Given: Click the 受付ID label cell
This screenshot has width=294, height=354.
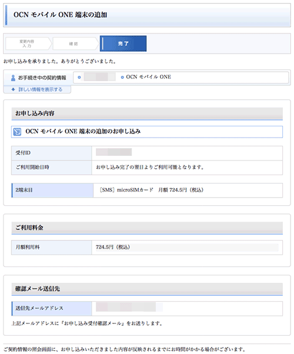Looking at the screenshot, I should point(52,153).
